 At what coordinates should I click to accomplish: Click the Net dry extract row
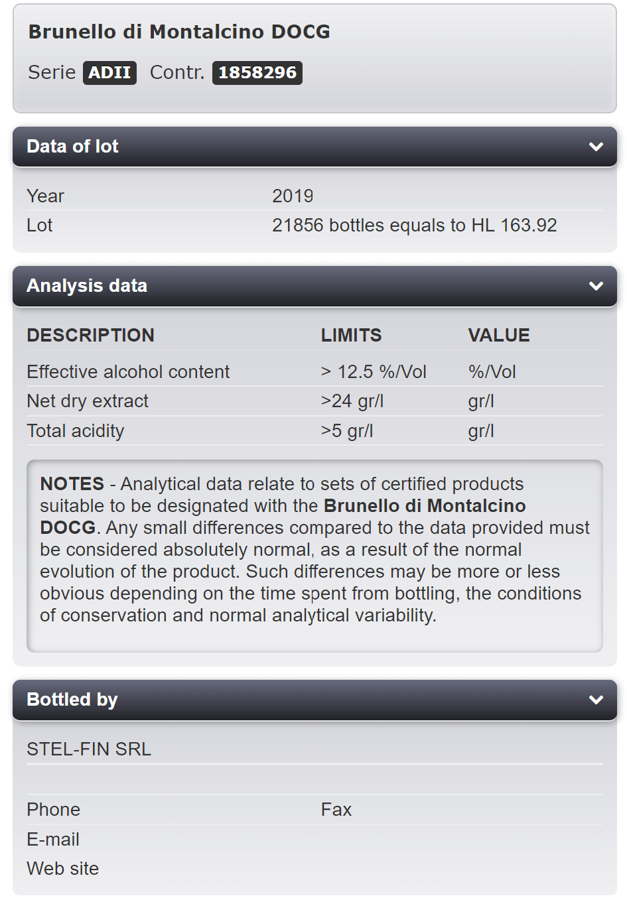click(x=88, y=401)
